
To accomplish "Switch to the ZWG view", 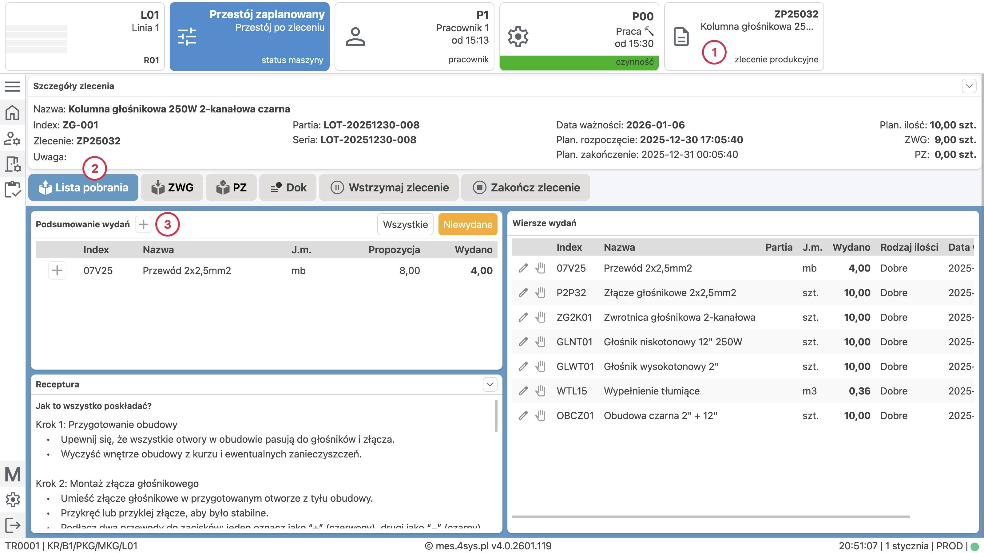I will (x=172, y=187).
